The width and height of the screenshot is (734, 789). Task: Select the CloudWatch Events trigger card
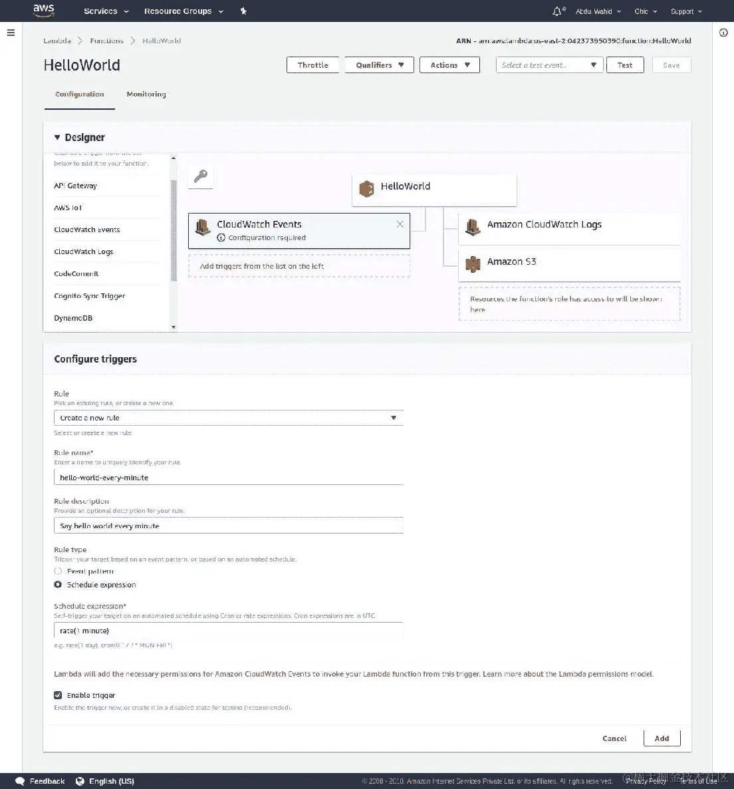299,231
